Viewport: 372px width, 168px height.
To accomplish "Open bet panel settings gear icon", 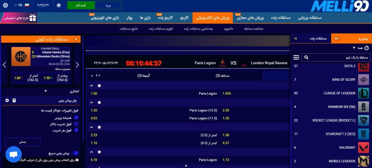I will click(7, 100).
